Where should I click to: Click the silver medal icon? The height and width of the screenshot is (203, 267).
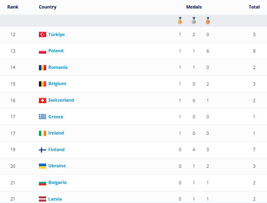point(194,21)
